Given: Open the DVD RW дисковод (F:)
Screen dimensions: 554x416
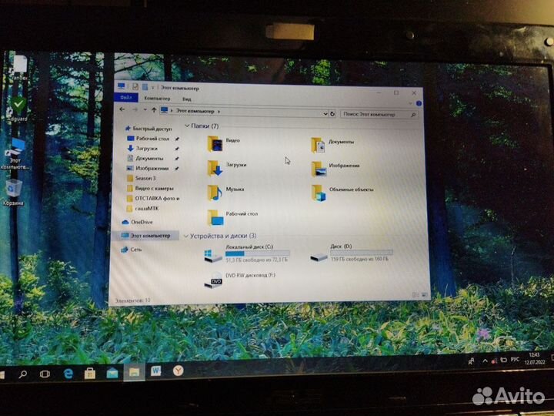Looking at the screenshot, I should click(x=239, y=280).
